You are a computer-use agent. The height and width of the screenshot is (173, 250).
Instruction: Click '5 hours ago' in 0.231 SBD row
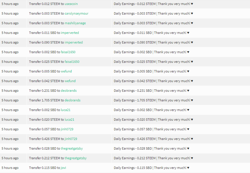pyautogui.click(x=10, y=91)
